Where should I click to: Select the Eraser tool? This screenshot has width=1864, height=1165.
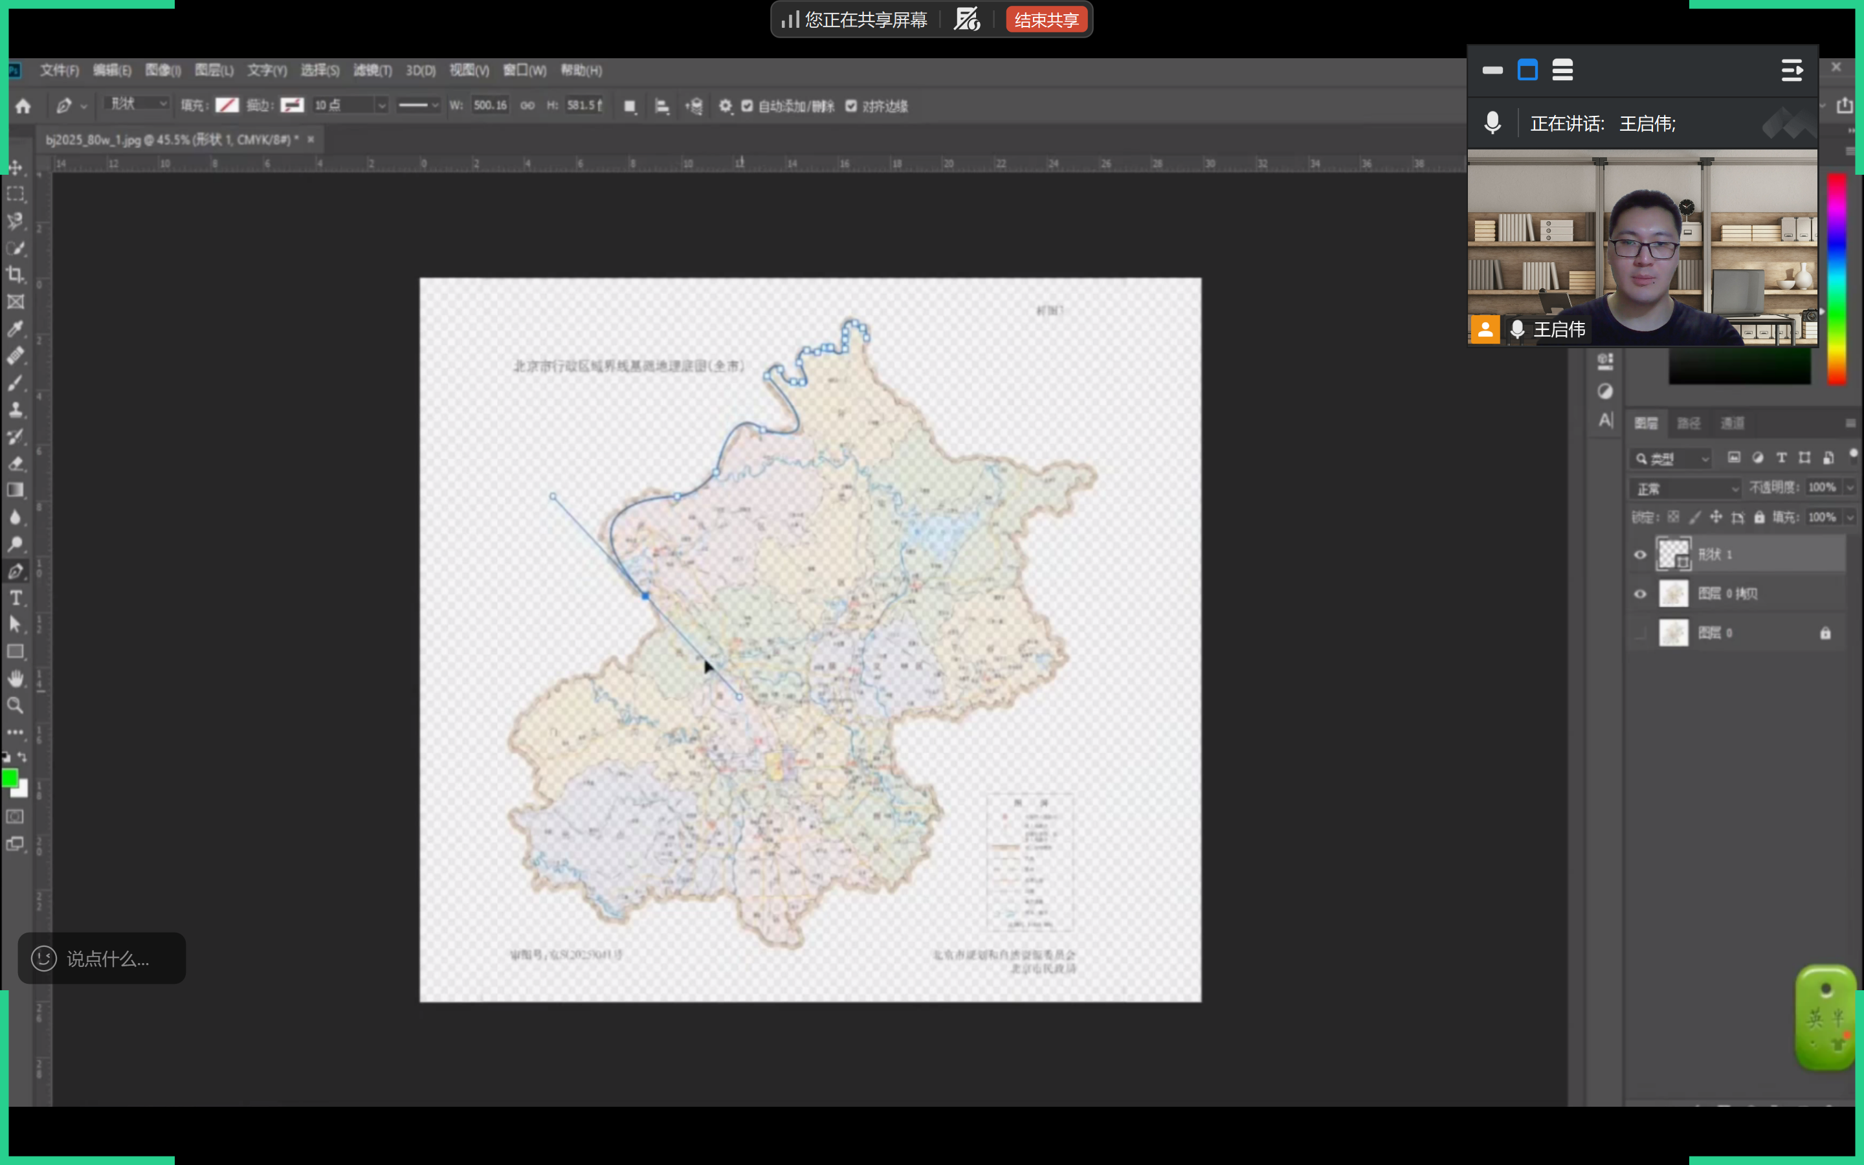coord(16,463)
